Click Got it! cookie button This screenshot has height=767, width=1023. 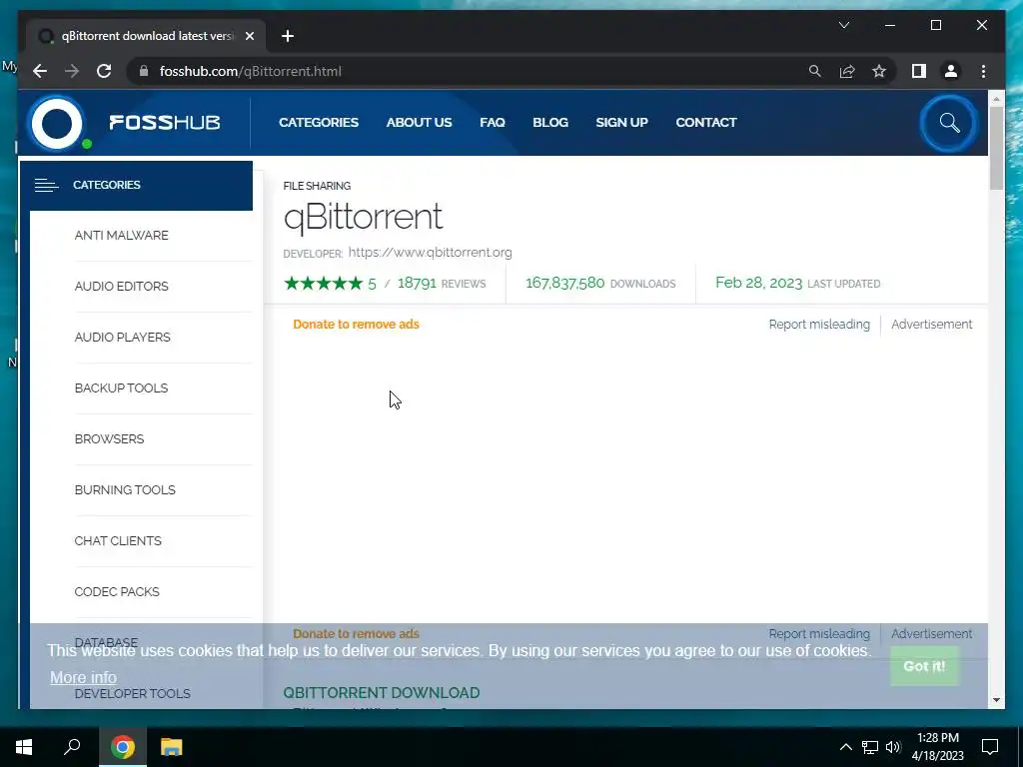click(924, 666)
